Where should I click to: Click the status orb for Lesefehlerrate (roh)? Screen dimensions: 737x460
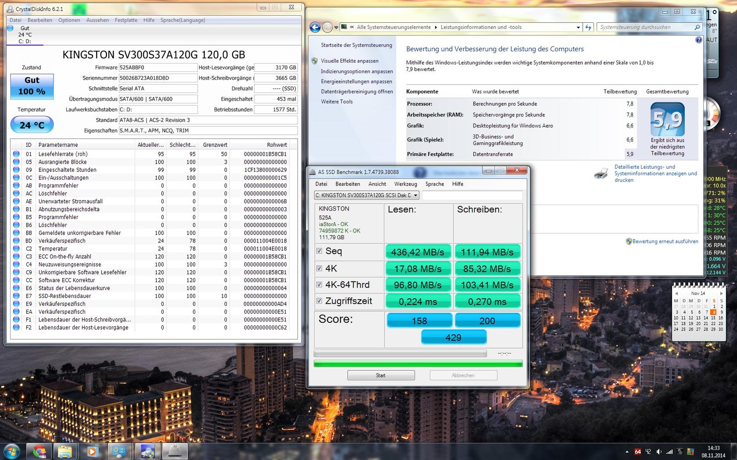[16, 154]
